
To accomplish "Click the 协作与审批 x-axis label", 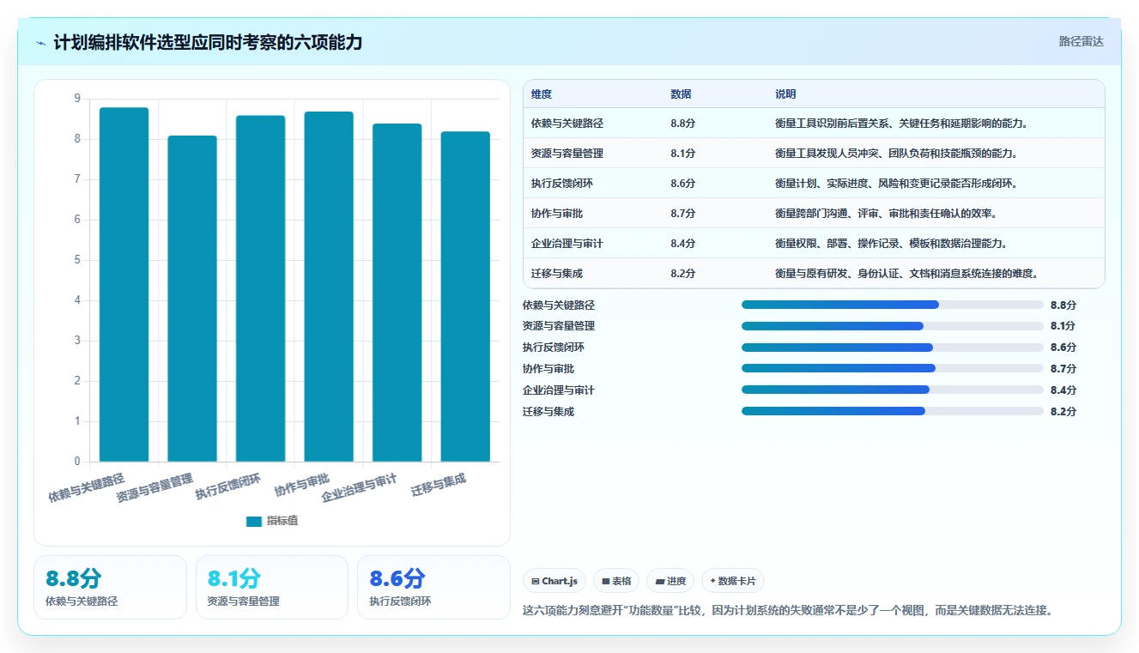I will (x=302, y=485).
